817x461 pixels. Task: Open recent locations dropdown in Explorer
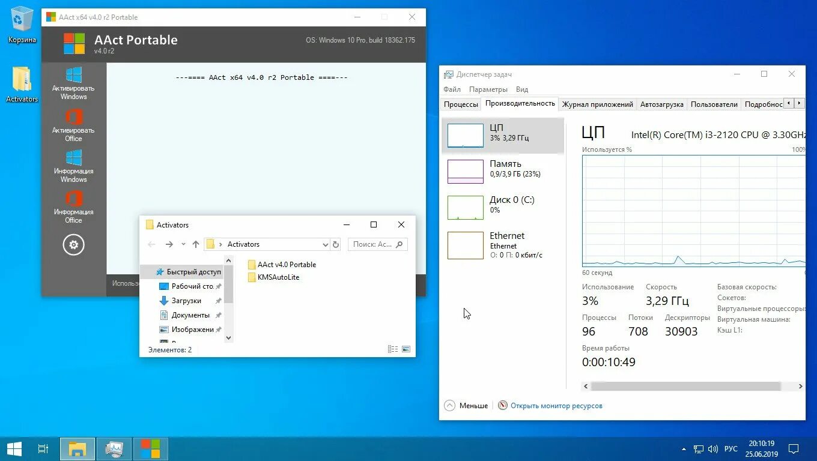(x=183, y=244)
